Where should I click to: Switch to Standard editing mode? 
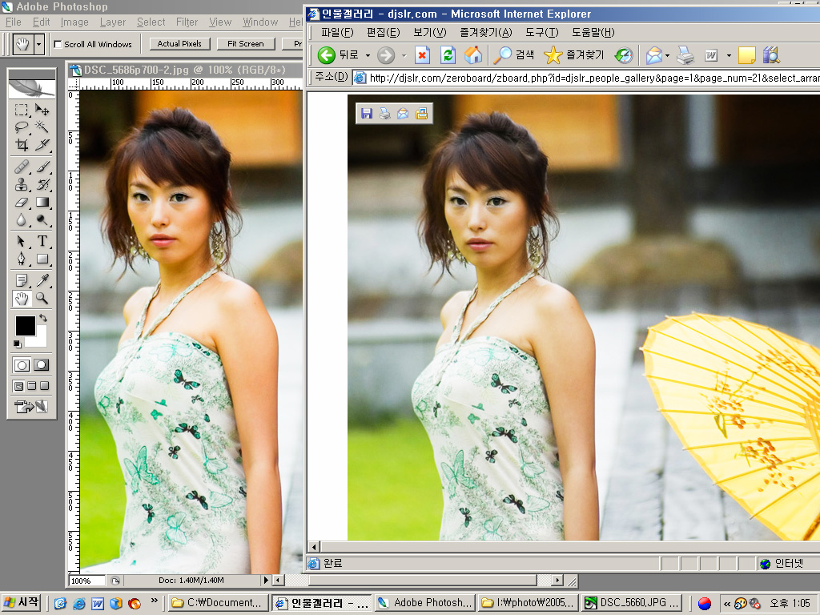[22, 364]
